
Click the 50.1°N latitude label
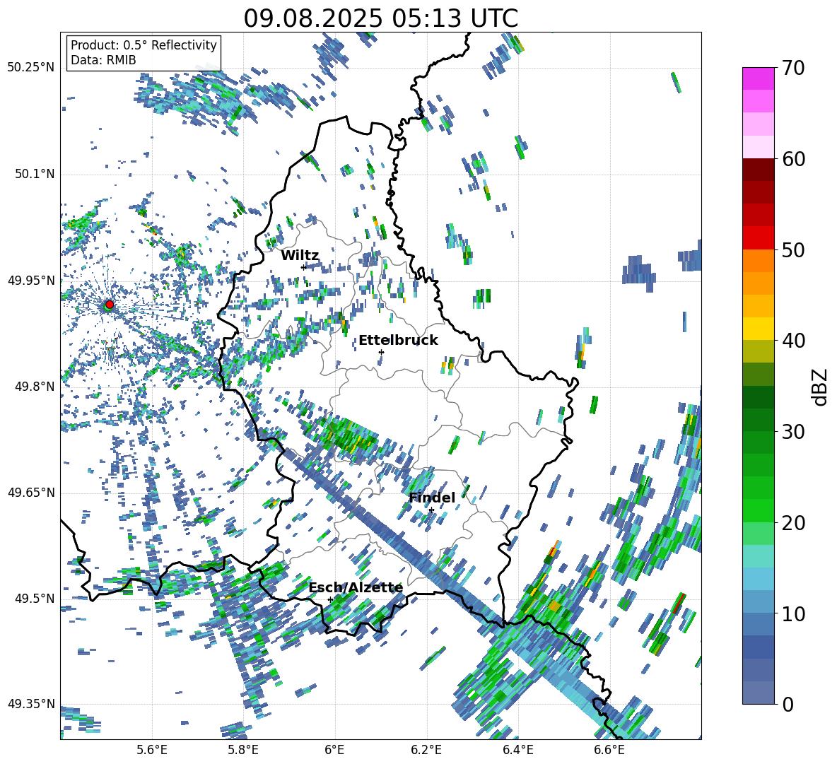(x=35, y=174)
